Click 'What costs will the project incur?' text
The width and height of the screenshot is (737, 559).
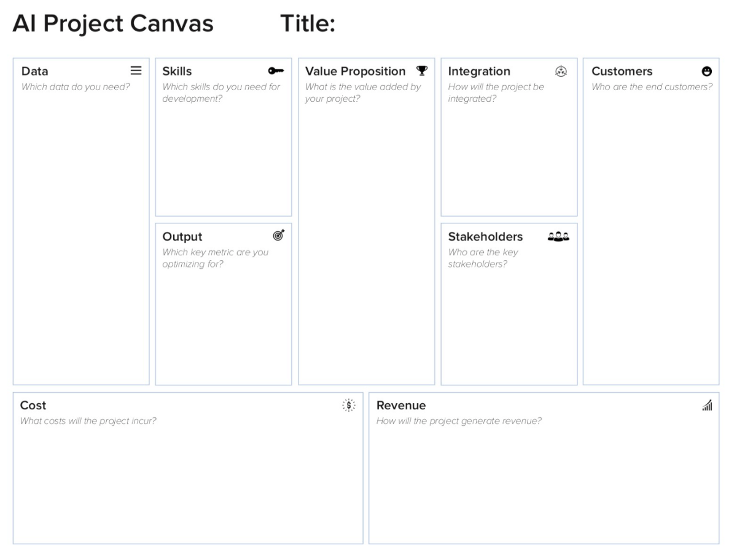(88, 422)
